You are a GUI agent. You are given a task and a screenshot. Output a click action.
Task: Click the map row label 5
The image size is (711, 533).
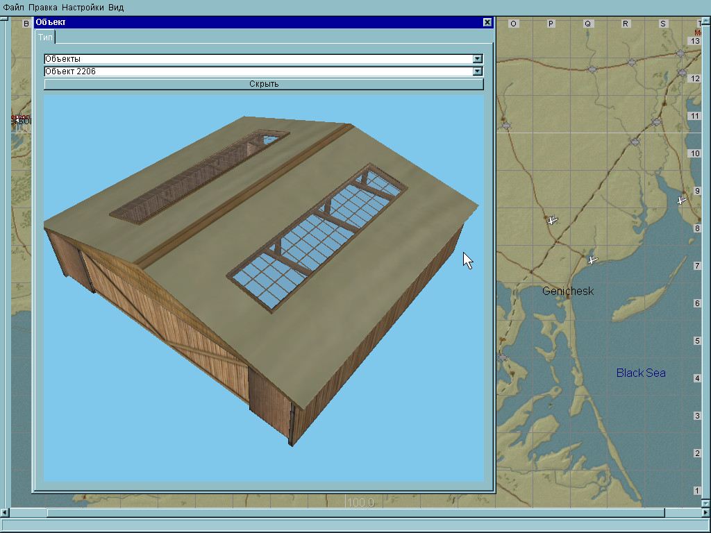click(697, 341)
